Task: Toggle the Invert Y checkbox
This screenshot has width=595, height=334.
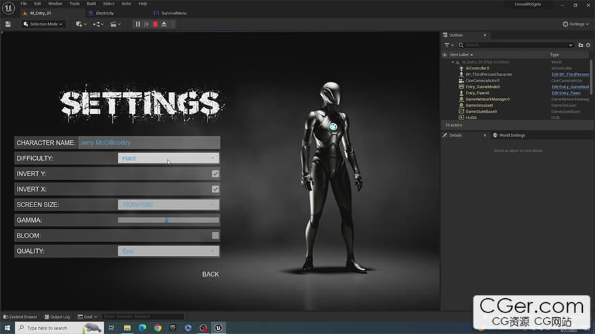Action: click(215, 174)
